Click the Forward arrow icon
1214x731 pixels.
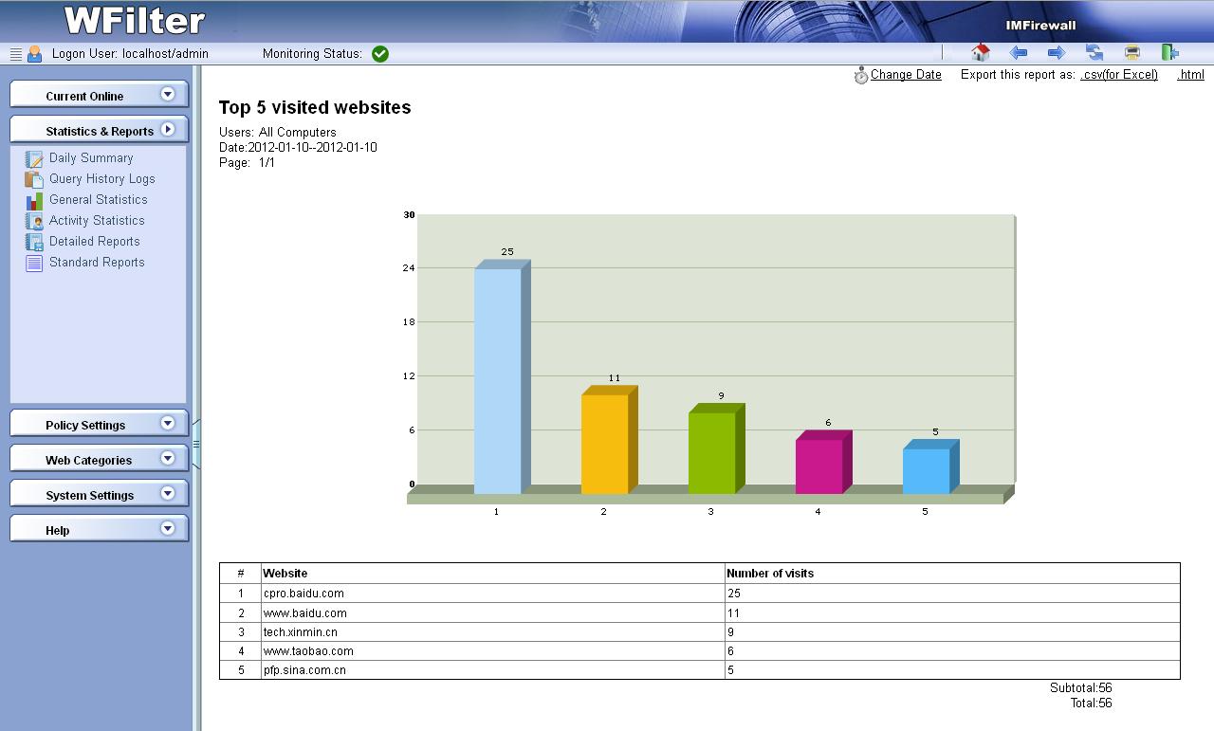click(x=1056, y=53)
